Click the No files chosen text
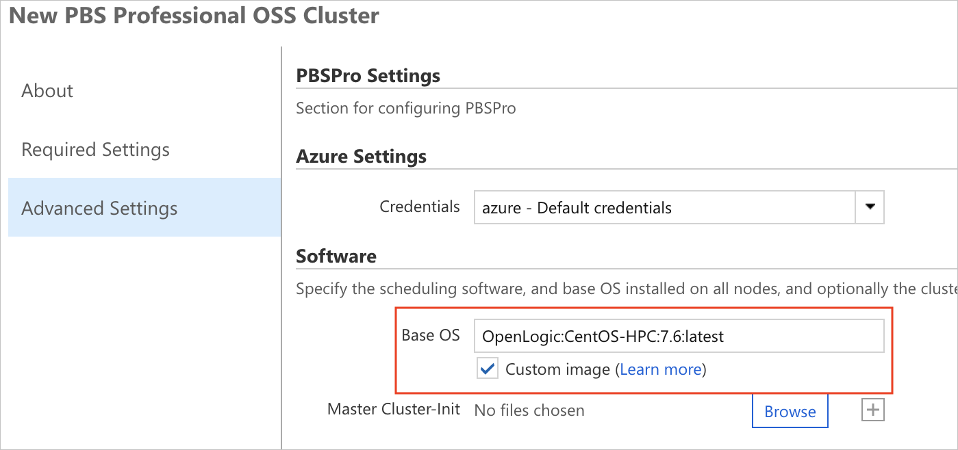 pos(529,410)
